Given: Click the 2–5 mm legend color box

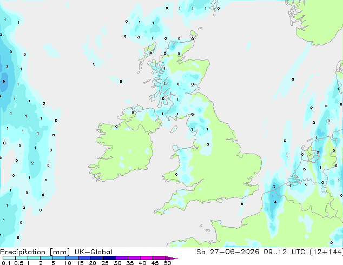Looking at the screenshot, I should 47,258.
